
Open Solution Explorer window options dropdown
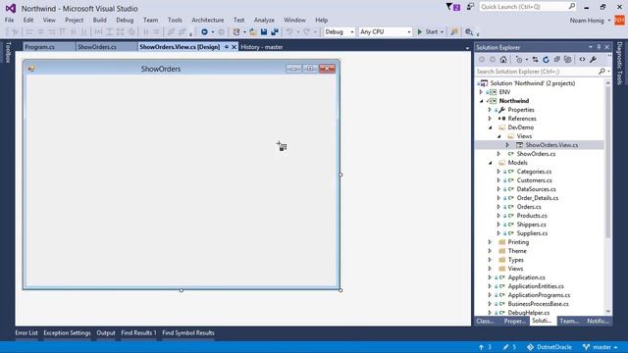tap(591, 47)
